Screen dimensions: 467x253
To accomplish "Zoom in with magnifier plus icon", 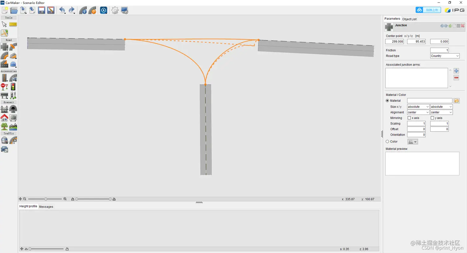I will (x=65, y=199).
